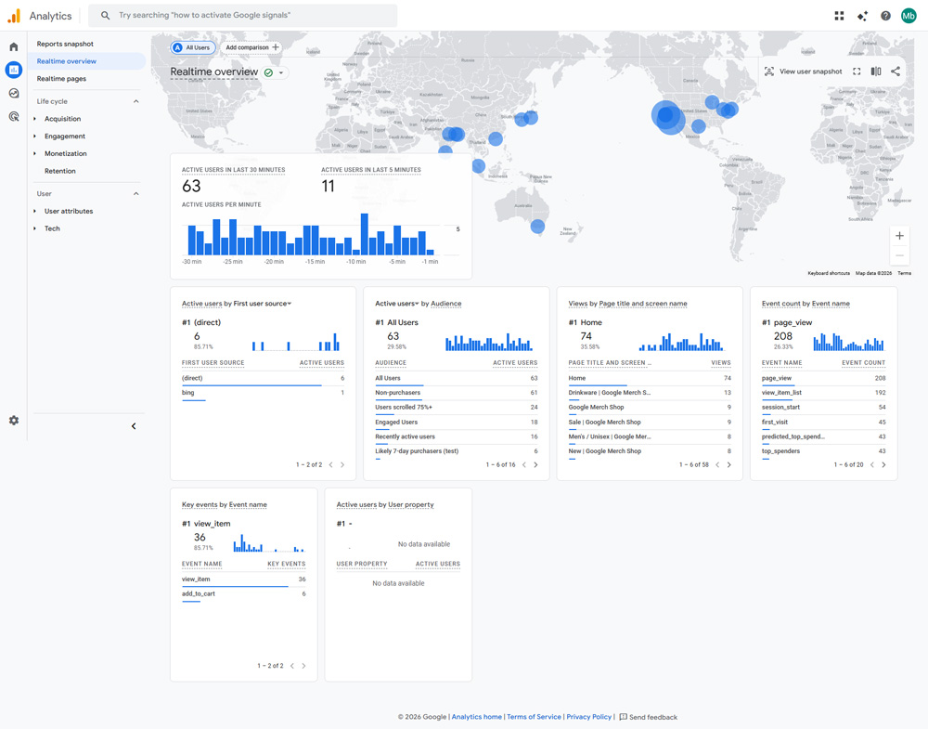This screenshot has height=729, width=928.
Task: Click the Analytics logo icon
Action: [x=14, y=16]
